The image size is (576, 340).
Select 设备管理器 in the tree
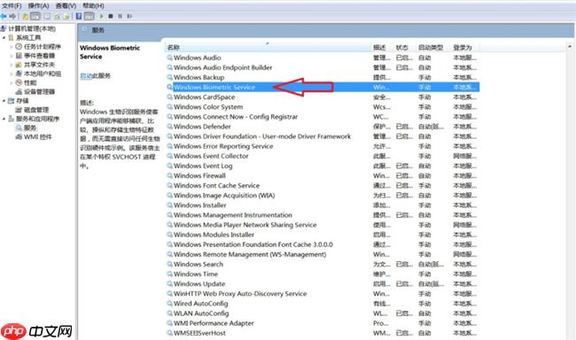[x=39, y=92]
